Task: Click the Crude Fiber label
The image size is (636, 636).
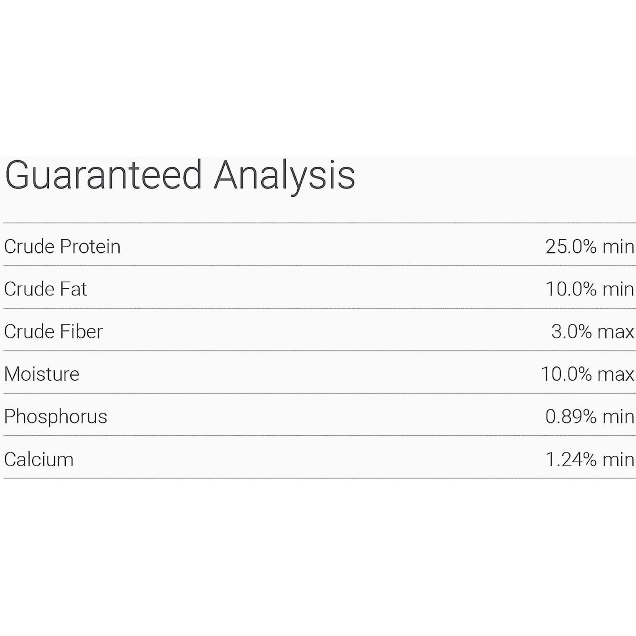Action: coord(53,332)
